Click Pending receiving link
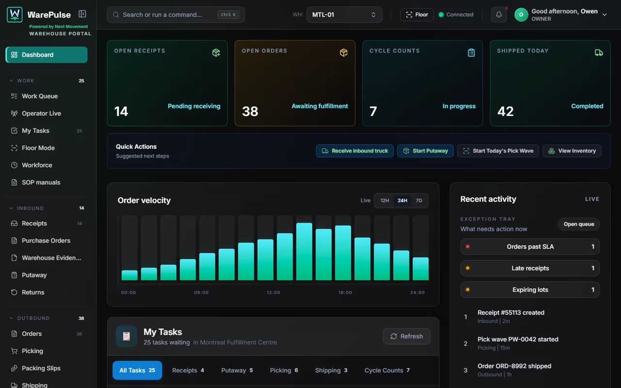The image size is (621, 388). coord(194,106)
